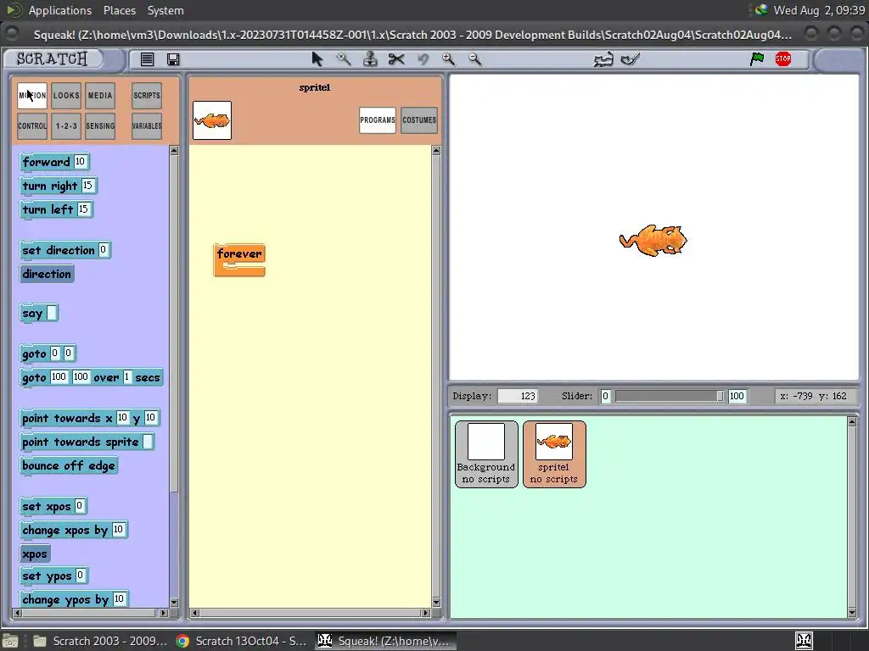Click the undo arrow icon

click(423, 58)
